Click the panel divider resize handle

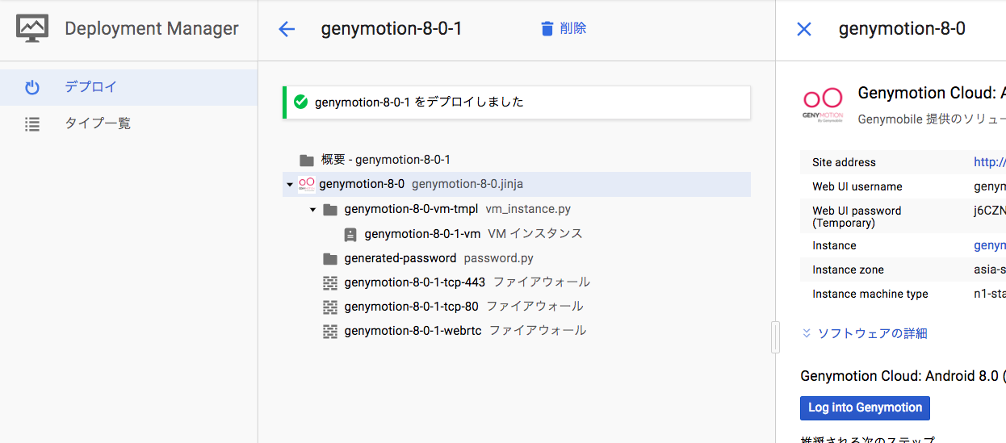(x=776, y=337)
